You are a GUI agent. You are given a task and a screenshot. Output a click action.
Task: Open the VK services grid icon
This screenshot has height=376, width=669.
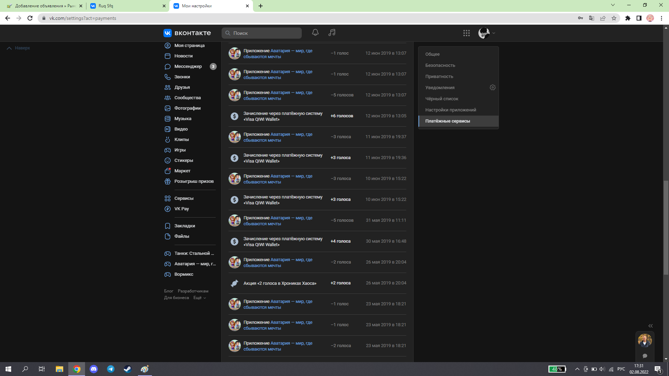tap(467, 33)
